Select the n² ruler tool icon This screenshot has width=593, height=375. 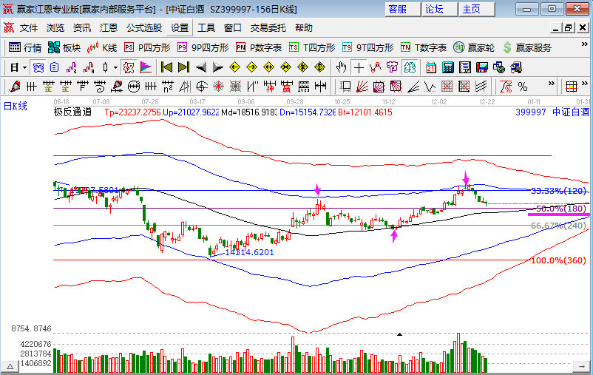[168, 87]
